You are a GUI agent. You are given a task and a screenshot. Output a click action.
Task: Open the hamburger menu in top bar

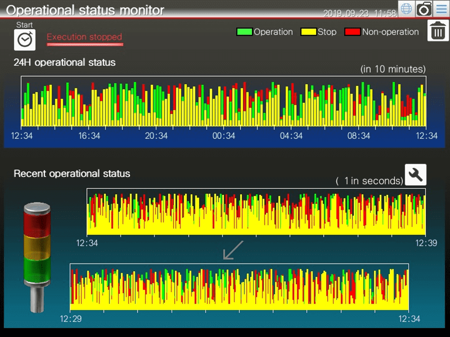point(441,9)
